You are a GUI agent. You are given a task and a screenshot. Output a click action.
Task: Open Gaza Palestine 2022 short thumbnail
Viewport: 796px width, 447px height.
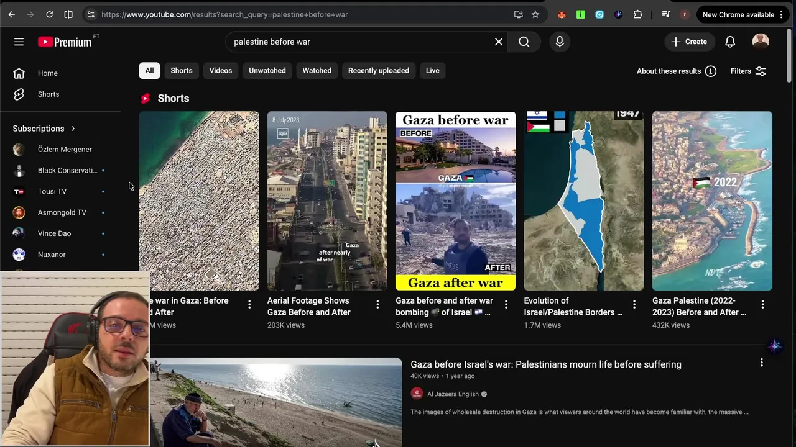[x=712, y=201]
